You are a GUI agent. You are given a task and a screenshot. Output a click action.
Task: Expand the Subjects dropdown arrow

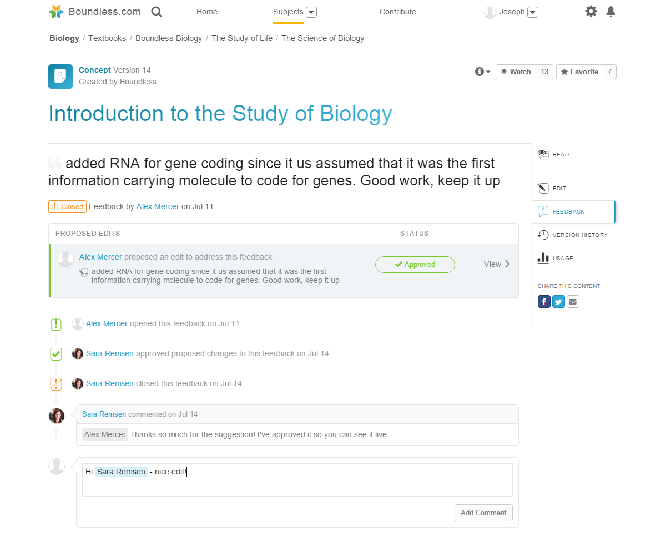[x=311, y=12]
